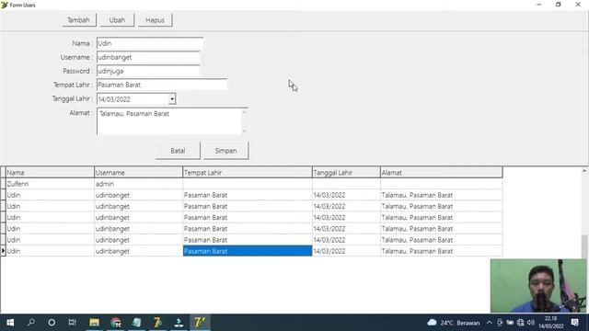Click the battery tray icon
The width and height of the screenshot is (589, 331).
click(510, 323)
